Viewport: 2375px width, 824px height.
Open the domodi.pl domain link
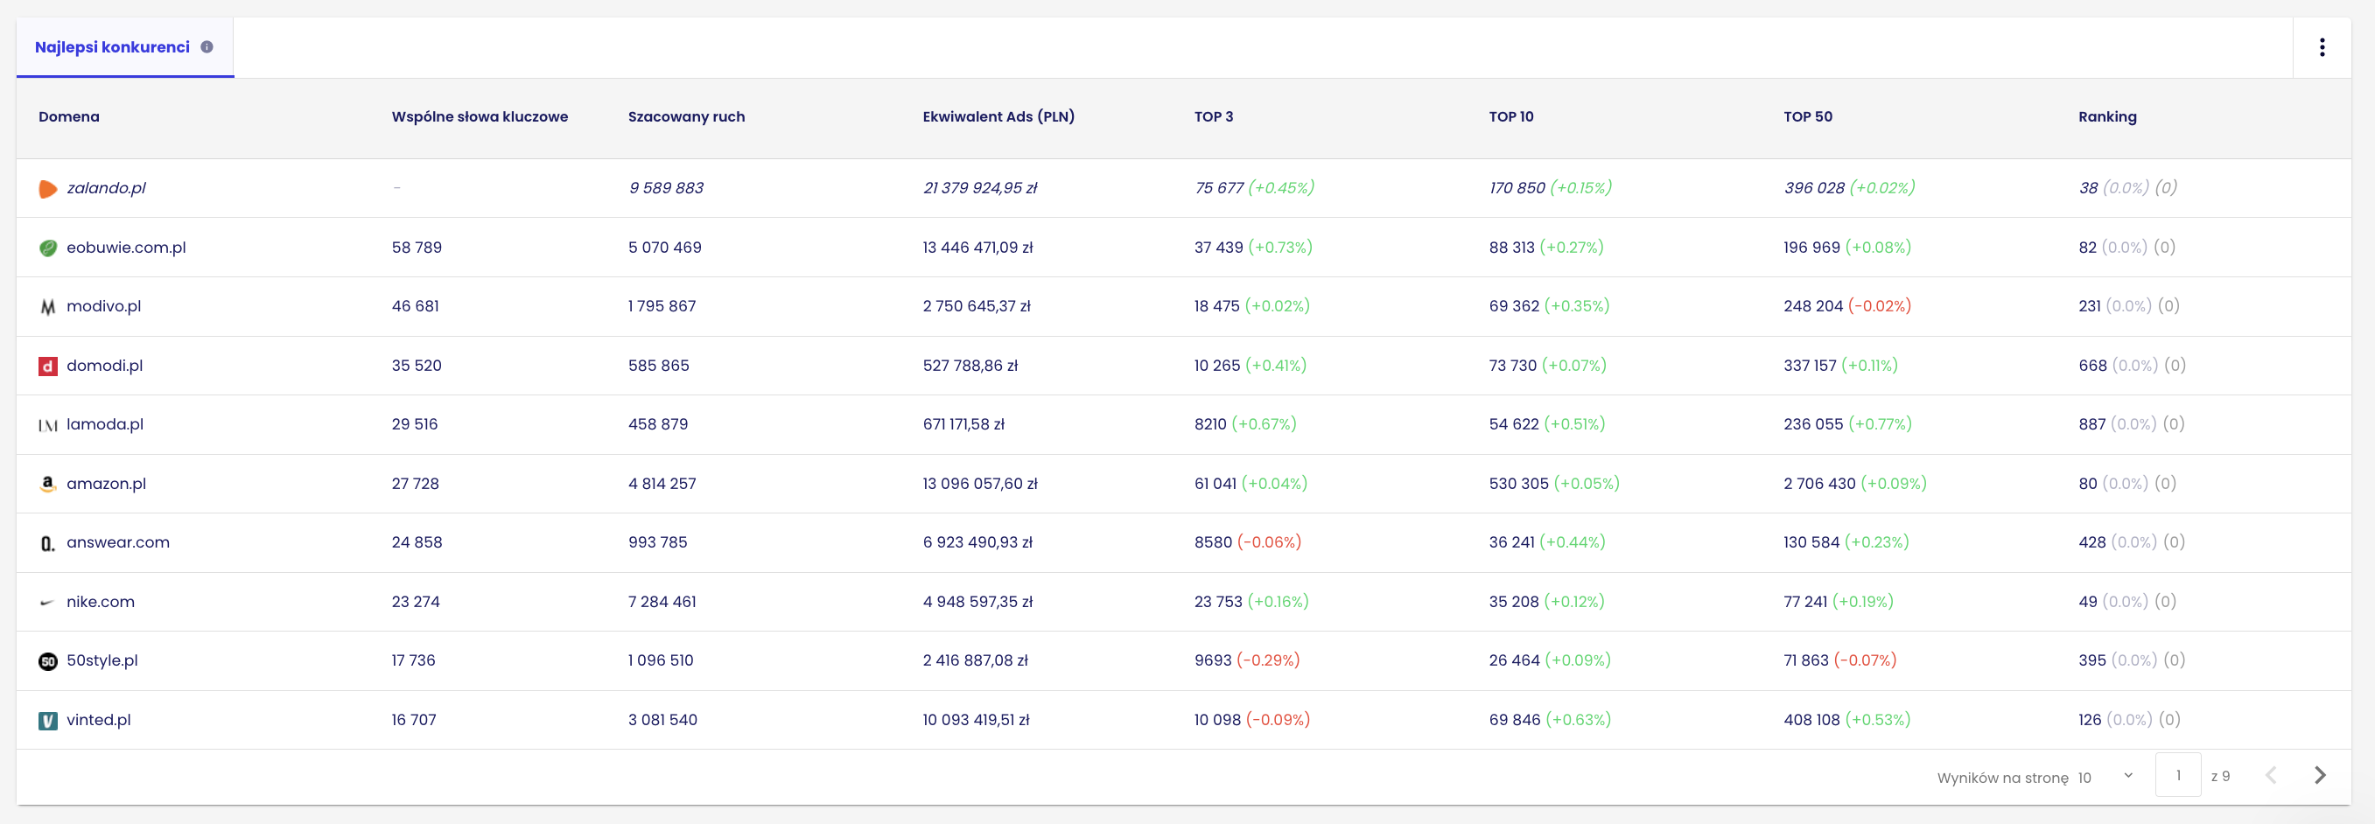(x=104, y=365)
